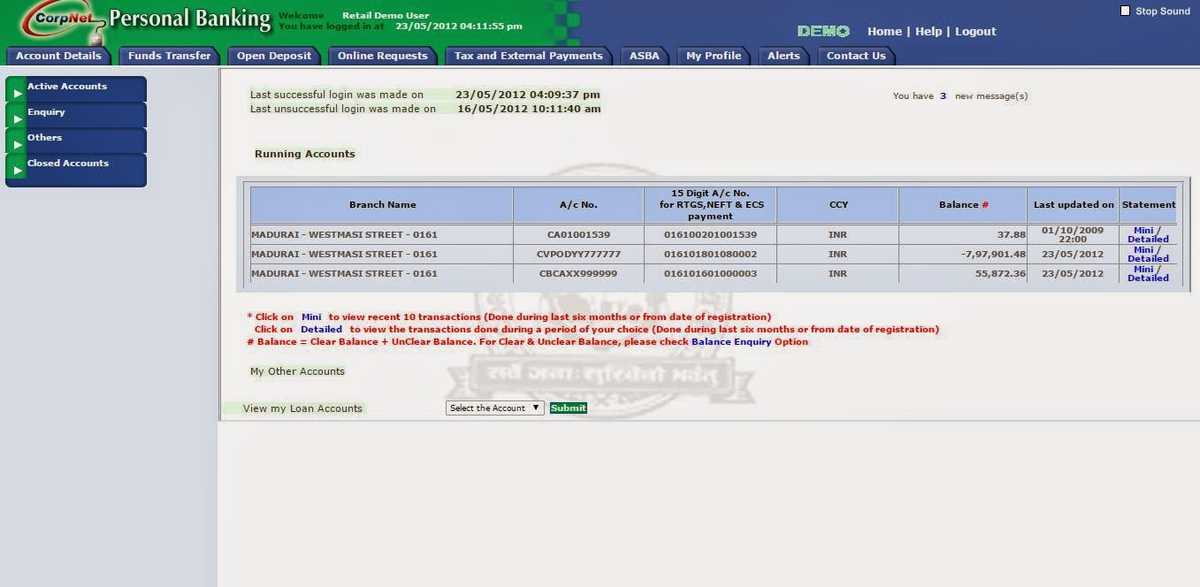
Task: Click Balance # column header
Action: point(963,204)
